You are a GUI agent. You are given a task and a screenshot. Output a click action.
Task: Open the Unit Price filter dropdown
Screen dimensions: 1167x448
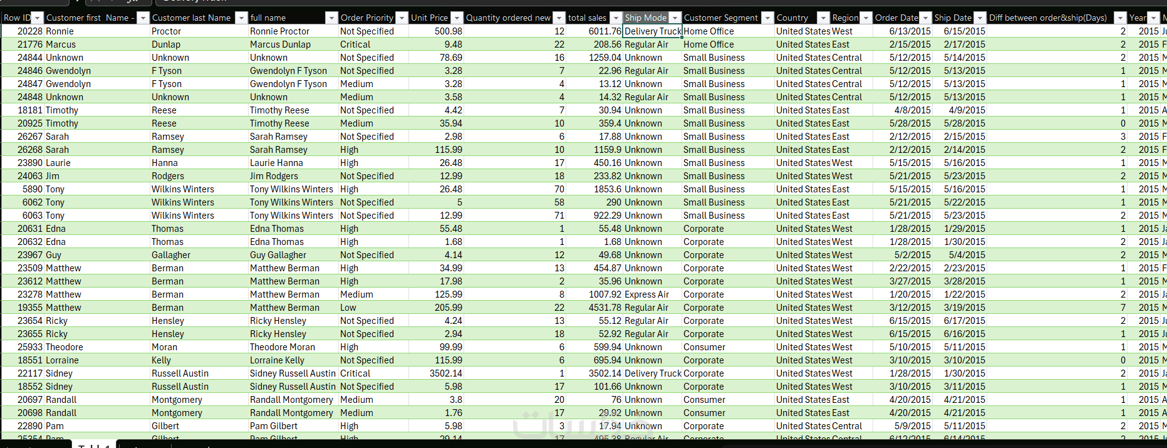pyautogui.click(x=457, y=18)
